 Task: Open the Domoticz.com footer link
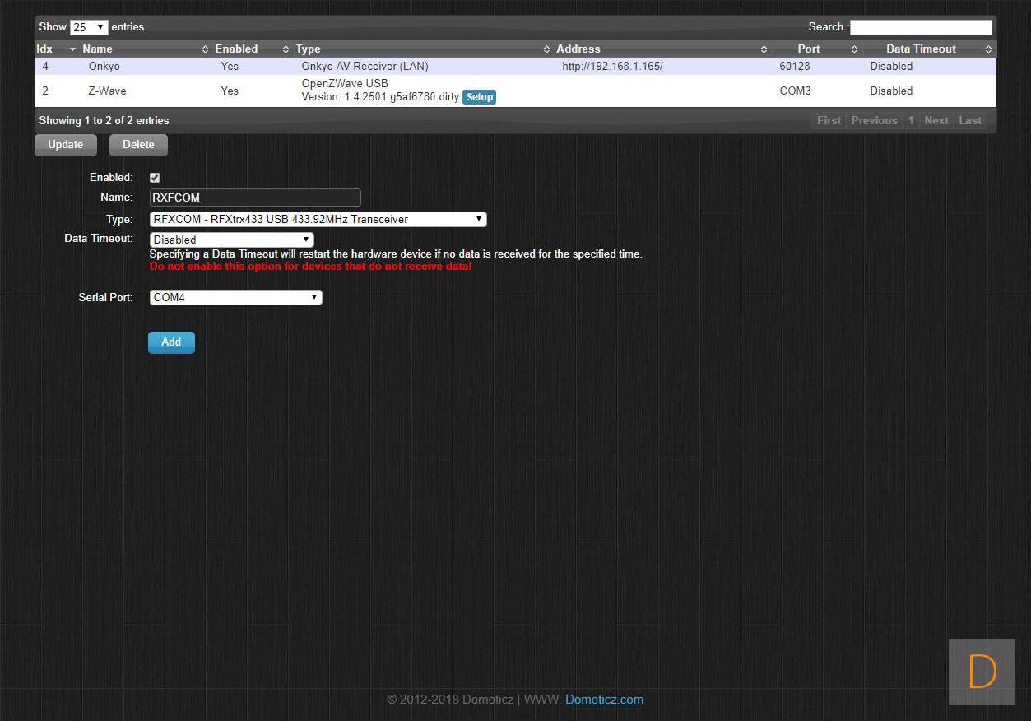coord(604,700)
